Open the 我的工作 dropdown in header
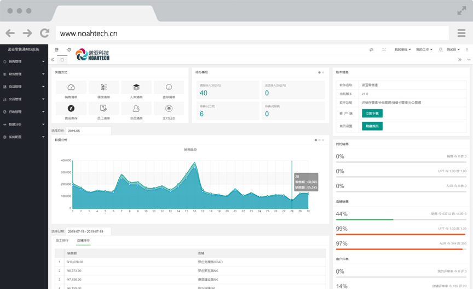This screenshot has width=473, height=289. 424,50
